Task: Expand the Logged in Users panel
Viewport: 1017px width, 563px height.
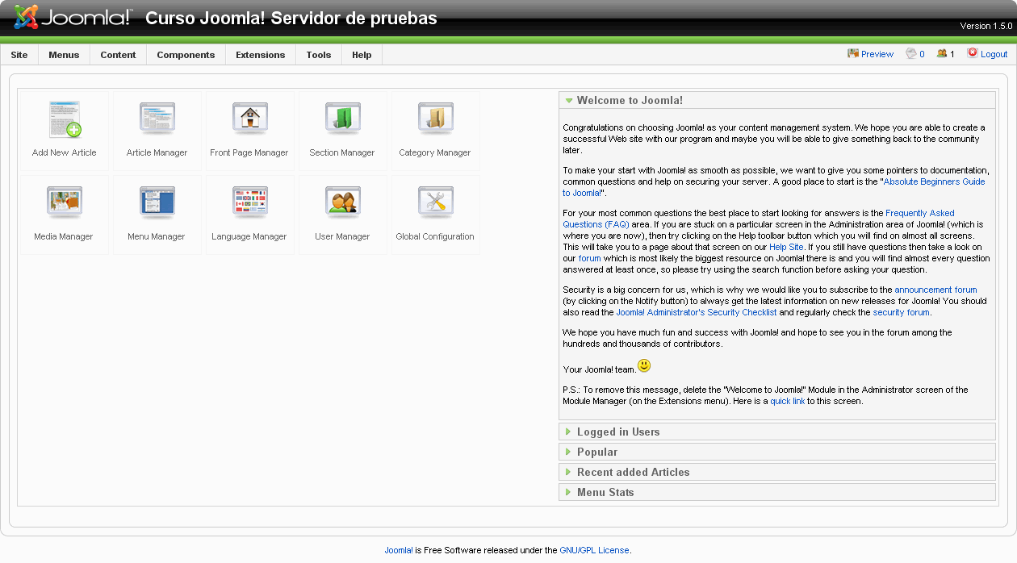Action: (x=617, y=432)
